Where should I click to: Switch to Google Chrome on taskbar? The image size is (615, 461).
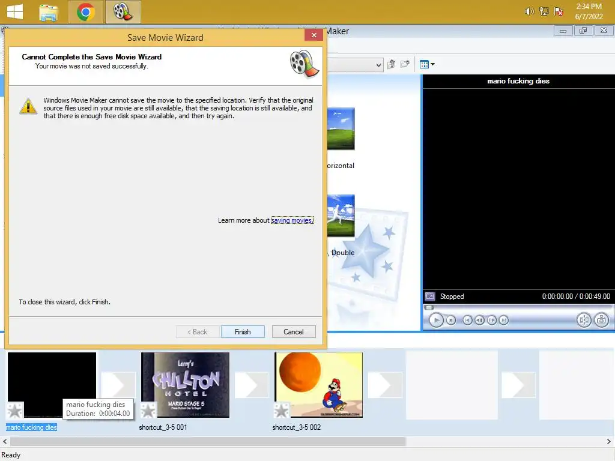[85, 12]
